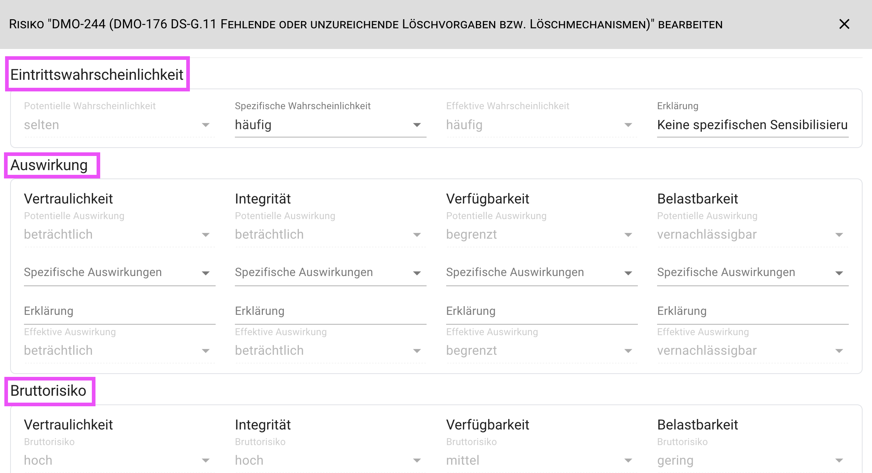Open the Effektive Wahrscheinlichkeit dropdown

tap(541, 125)
